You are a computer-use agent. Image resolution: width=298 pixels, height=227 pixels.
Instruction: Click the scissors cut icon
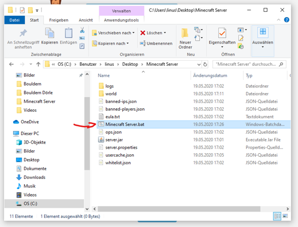82,30
